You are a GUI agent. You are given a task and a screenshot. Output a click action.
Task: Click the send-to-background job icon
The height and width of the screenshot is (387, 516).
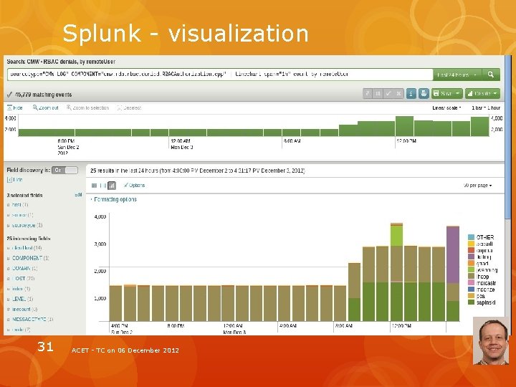pyautogui.click(x=368, y=94)
